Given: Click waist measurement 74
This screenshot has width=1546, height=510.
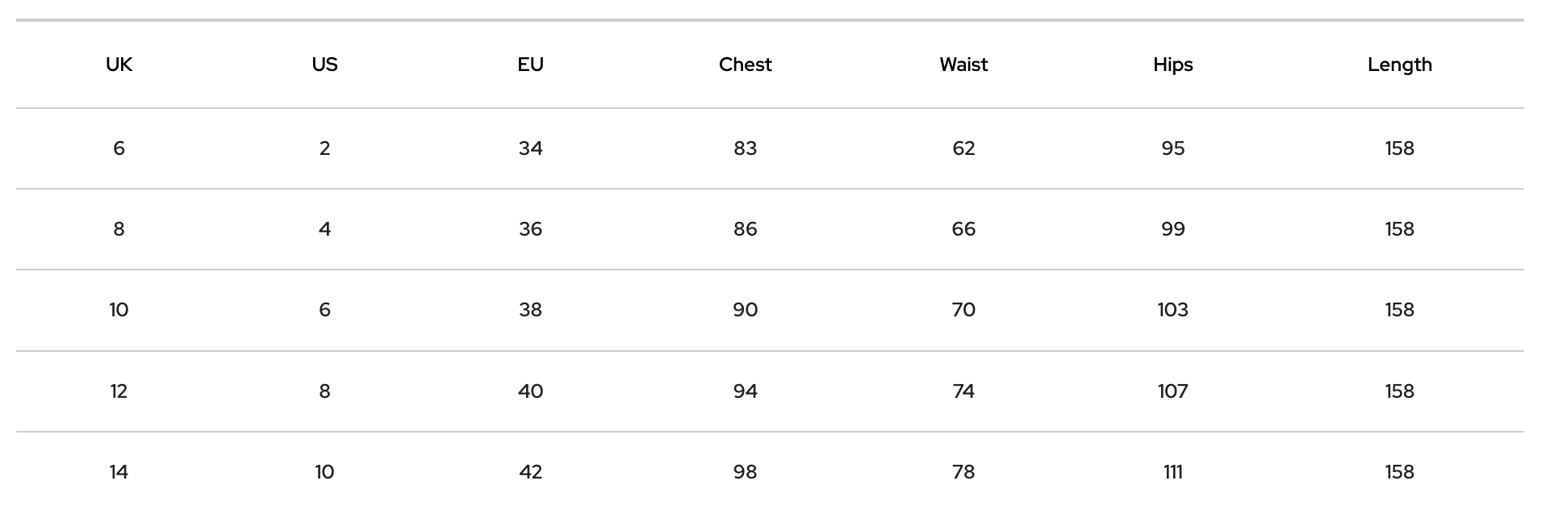Looking at the screenshot, I should pos(963,391).
